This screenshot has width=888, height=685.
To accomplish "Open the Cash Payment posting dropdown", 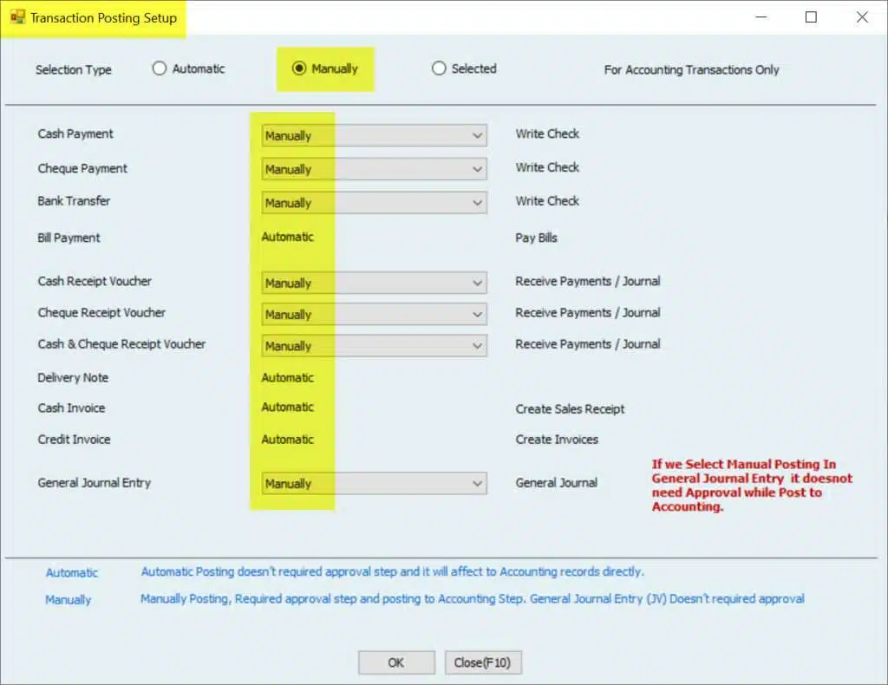I will (374, 135).
